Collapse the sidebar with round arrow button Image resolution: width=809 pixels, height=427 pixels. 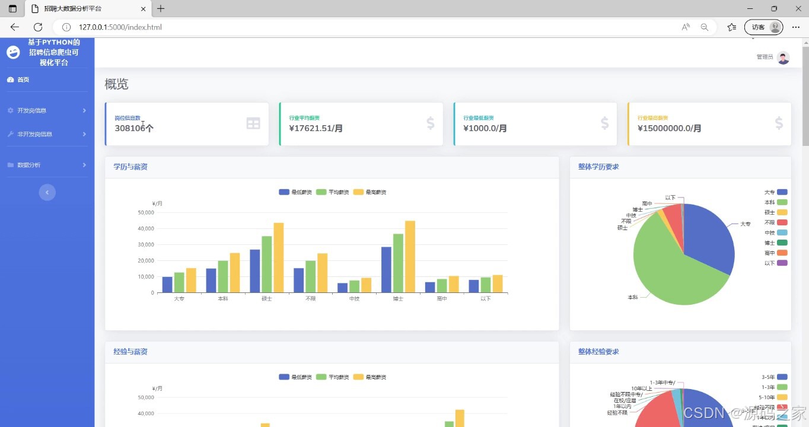47,192
